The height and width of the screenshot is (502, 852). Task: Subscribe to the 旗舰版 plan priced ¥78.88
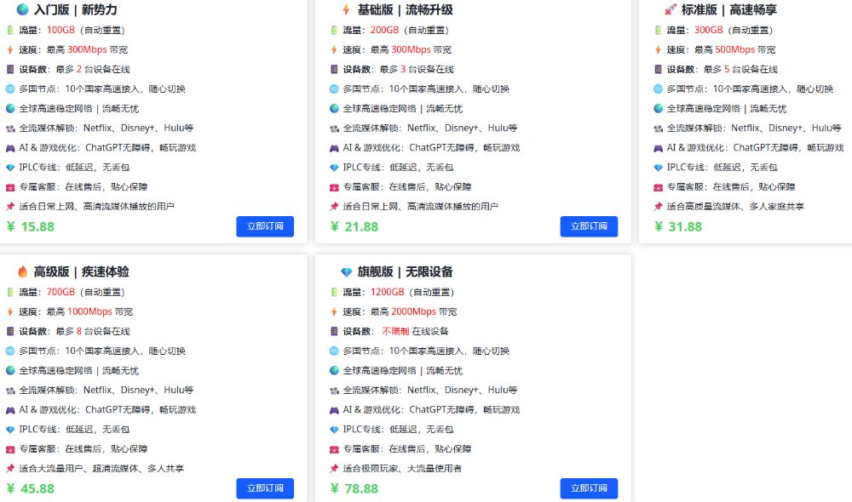[589, 488]
